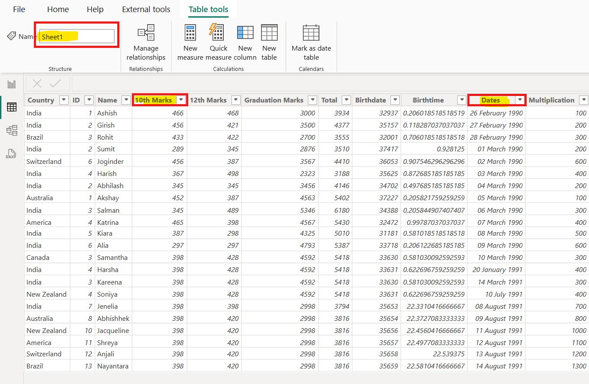Select the Multiplication column header
The image size is (589, 384).
point(552,100)
